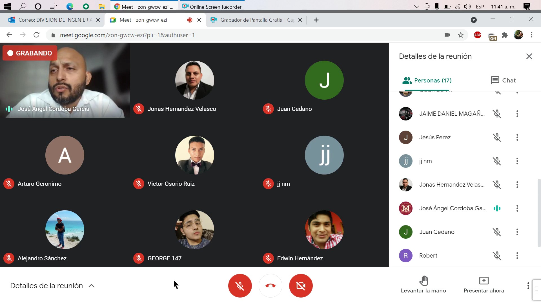
Task: Open options for Jonas Hernandez Velas... in list
Action: point(517,185)
